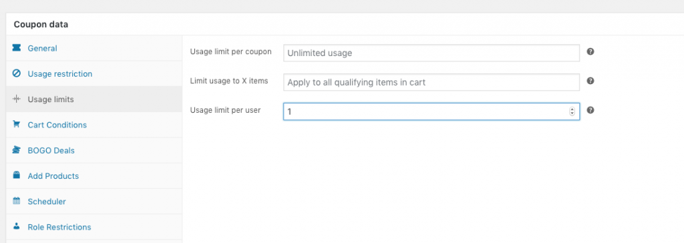Click the Cart Conditions cart icon
Screen dimensions: 684x243
(17, 124)
